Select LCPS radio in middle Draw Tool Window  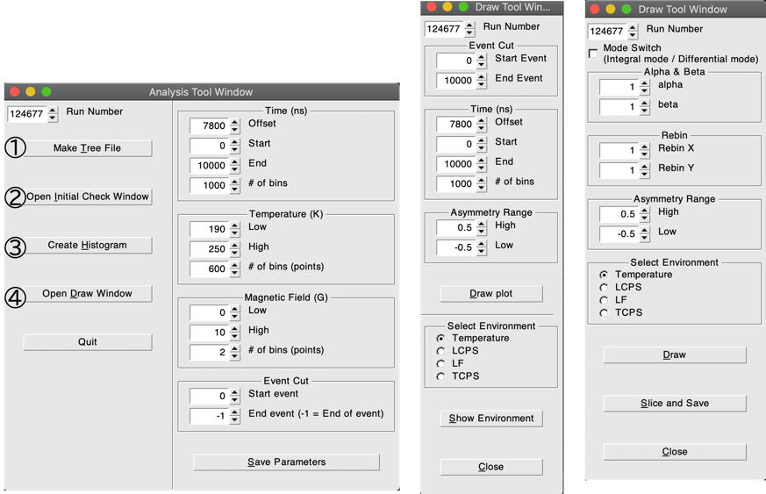pos(440,351)
